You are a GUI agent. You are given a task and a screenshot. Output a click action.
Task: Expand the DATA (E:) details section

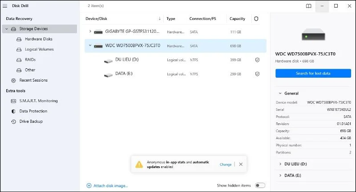point(280,176)
